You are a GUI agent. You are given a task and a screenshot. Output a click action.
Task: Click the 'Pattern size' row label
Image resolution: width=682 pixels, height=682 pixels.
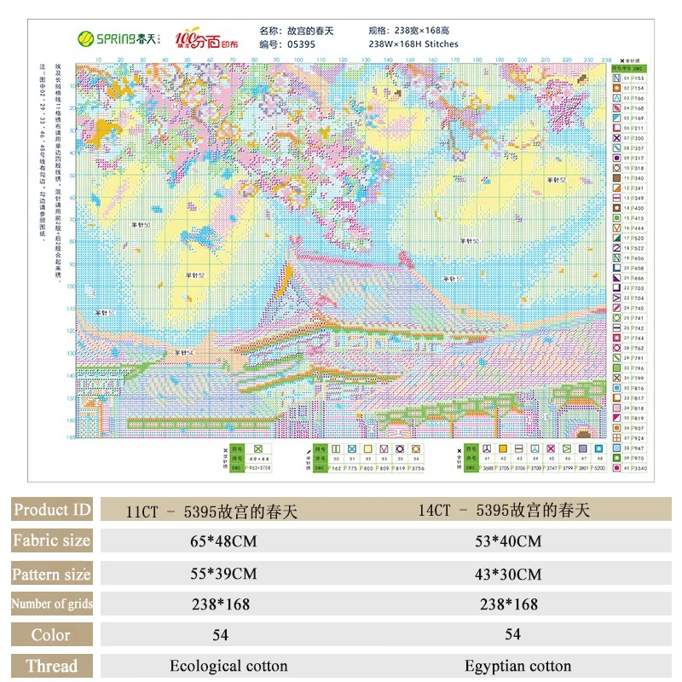(52, 574)
